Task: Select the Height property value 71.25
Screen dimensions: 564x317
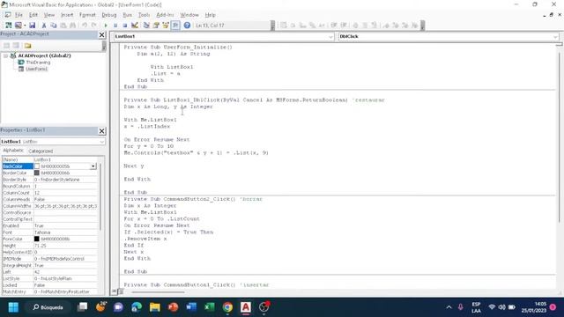Action: coord(65,246)
